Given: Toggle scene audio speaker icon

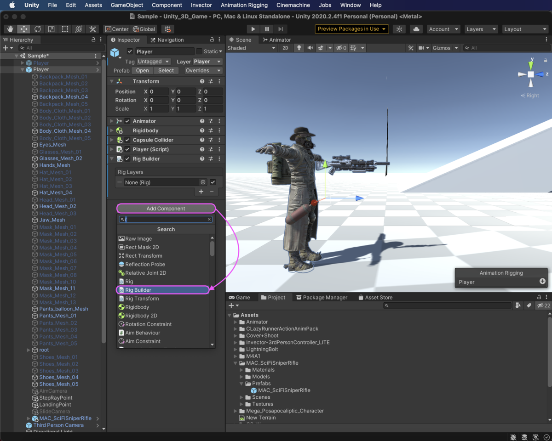Looking at the screenshot, I should (310, 48).
